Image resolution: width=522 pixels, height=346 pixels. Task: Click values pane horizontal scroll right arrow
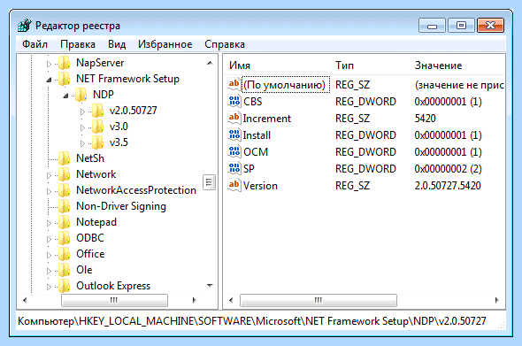(x=497, y=300)
